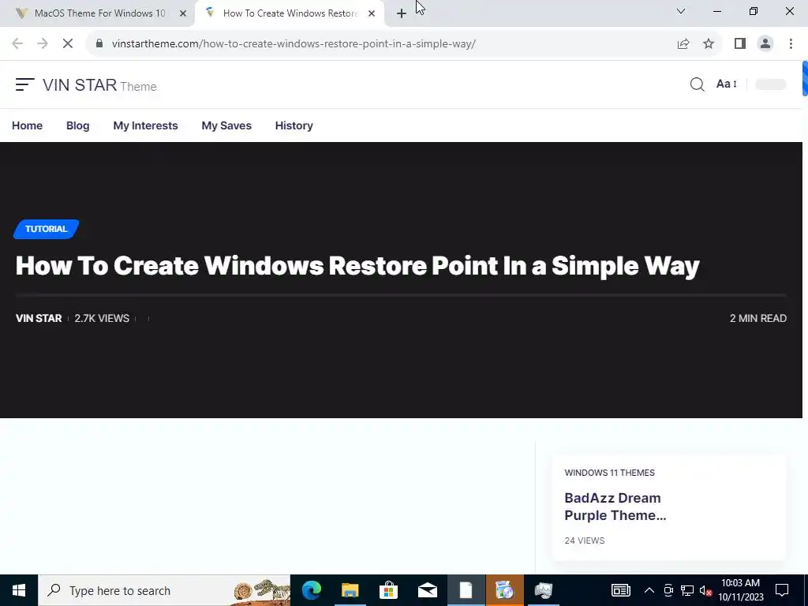Image resolution: width=808 pixels, height=606 pixels.
Task: Open the monitor taskbar app icon
Action: (x=543, y=590)
